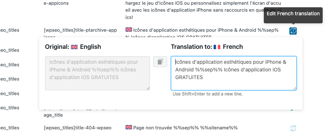The image size is (330, 133).
Task: Select the [wpseo_titles]title-ptarchive-app string name
Action: [80, 30]
